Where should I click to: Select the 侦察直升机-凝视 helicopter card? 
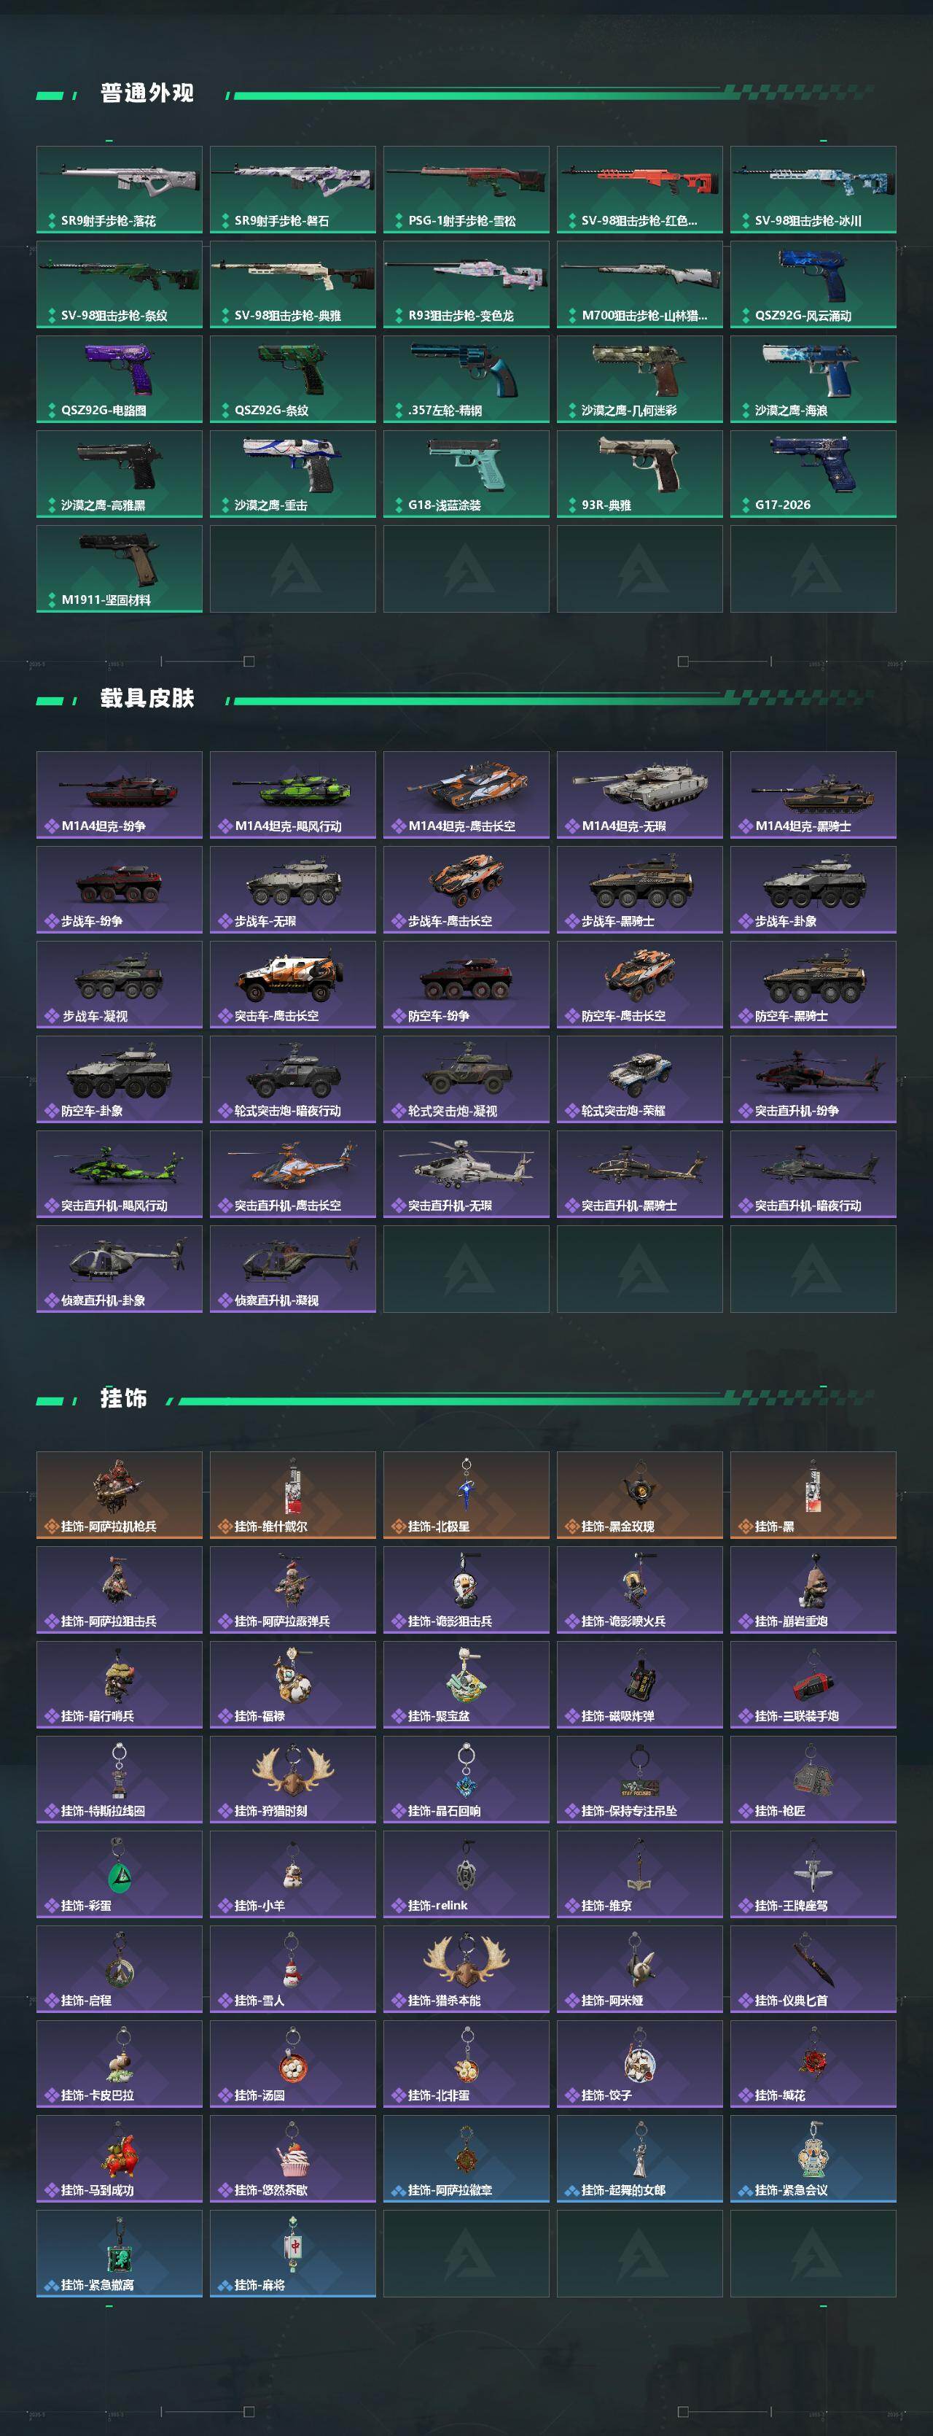pyautogui.click(x=293, y=1269)
